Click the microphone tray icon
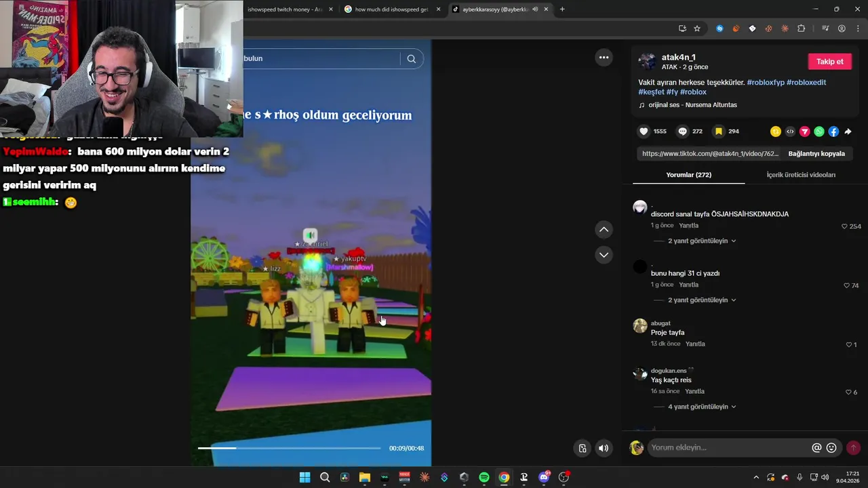The width and height of the screenshot is (868, 488). coord(800,477)
